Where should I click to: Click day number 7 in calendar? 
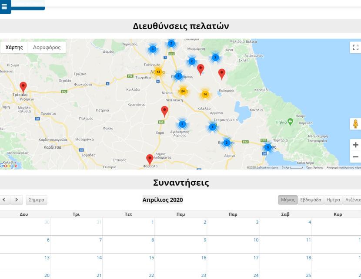tap(100, 240)
